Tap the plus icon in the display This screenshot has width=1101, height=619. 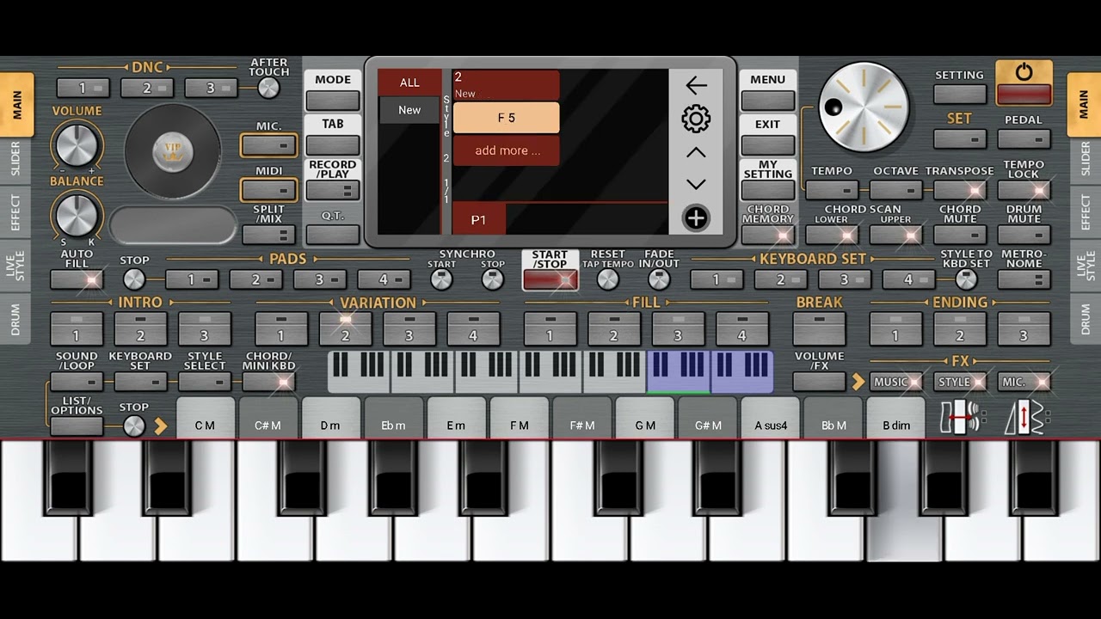(x=696, y=218)
